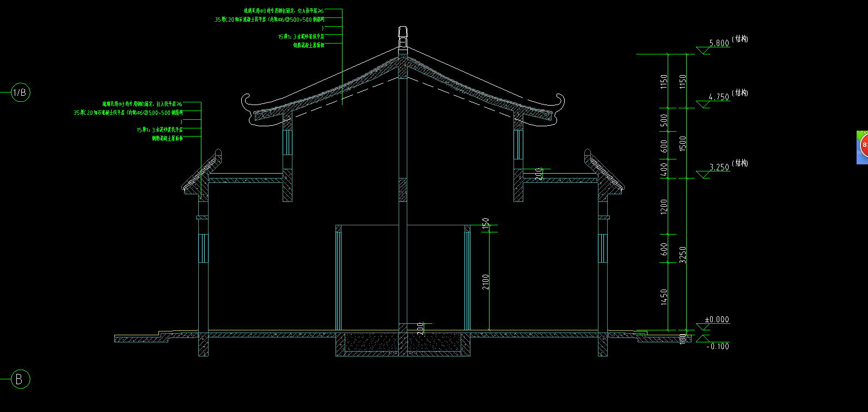Click the 3.250 elevation label
Image resolution: width=868 pixels, height=412 pixels.
719,167
